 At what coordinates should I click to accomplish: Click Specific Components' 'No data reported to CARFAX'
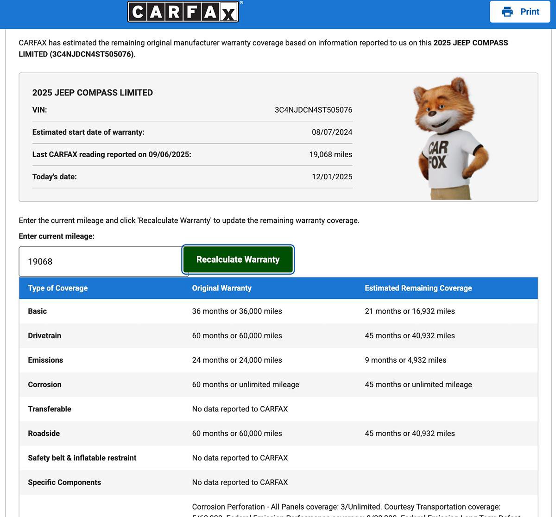[x=240, y=482]
